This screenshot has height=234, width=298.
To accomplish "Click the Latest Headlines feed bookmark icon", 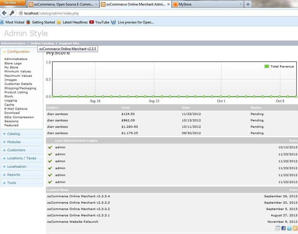I will [x=59, y=22].
